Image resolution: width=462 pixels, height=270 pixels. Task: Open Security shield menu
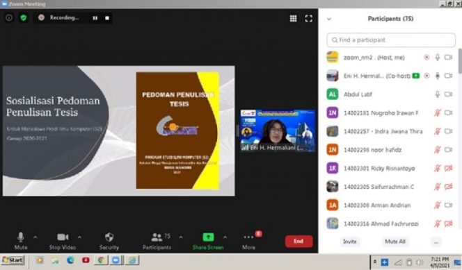click(x=109, y=242)
